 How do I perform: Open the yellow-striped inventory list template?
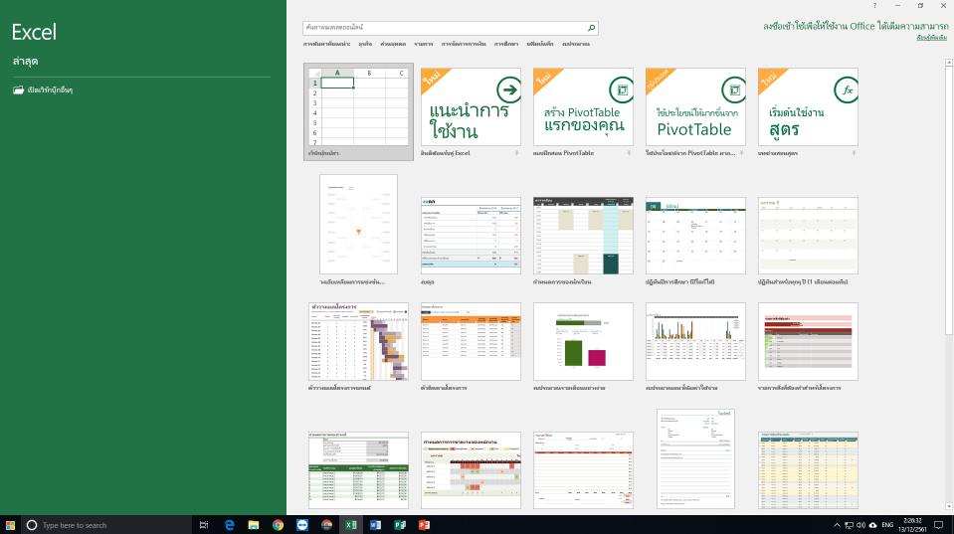pyautogui.click(x=808, y=470)
